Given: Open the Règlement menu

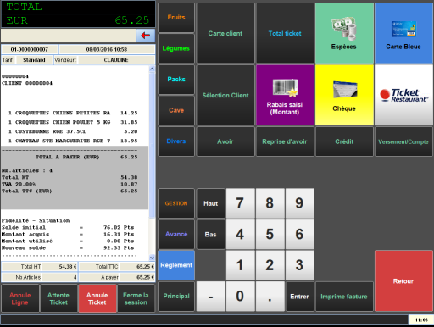Looking at the screenshot, I should pos(176,265).
